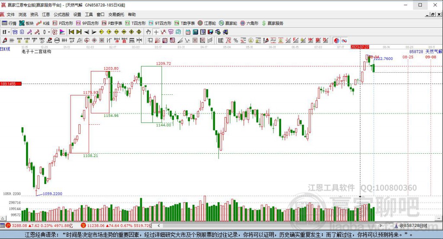443x239 pixels.
Task: Click the 1203.80 price label
Action: (111, 68)
